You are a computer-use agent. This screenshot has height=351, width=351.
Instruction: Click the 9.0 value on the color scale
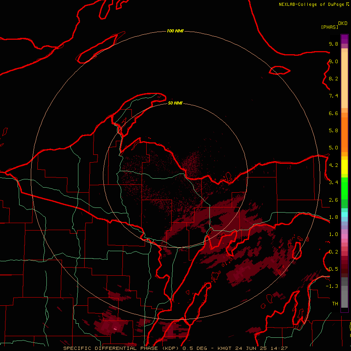333,61
